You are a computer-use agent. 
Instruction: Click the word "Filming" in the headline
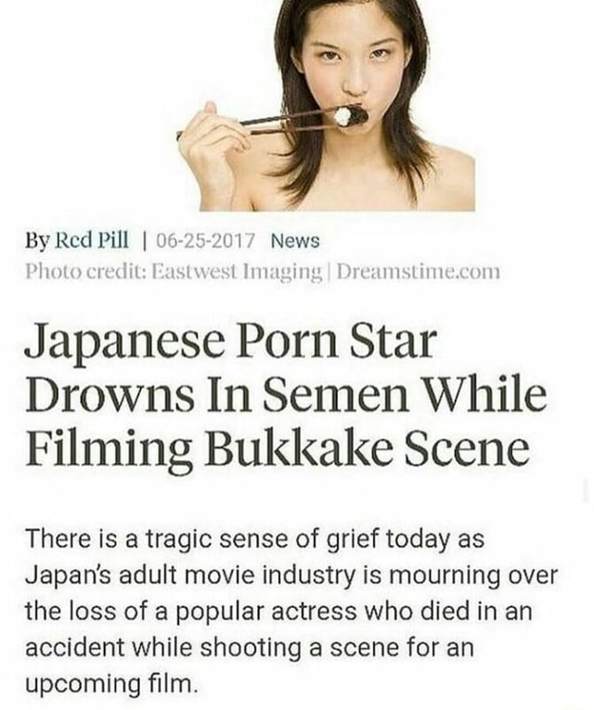[x=108, y=446]
